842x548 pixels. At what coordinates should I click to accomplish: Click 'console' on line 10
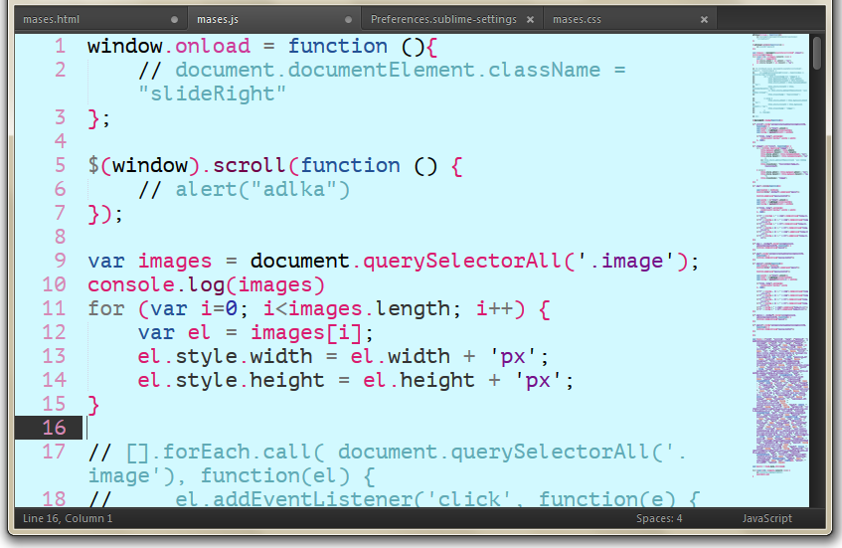[x=131, y=284]
